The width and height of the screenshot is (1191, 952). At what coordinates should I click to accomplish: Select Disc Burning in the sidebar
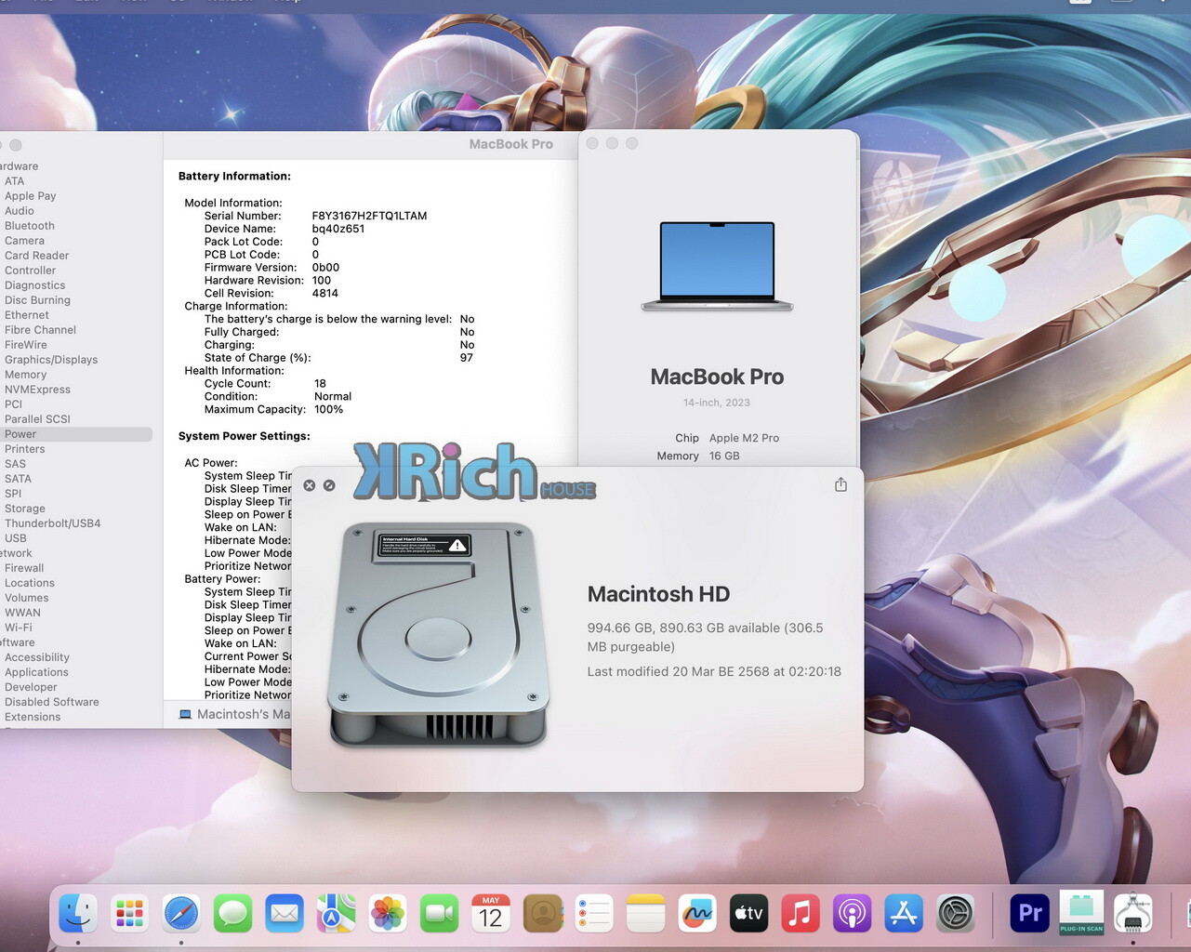click(x=37, y=300)
